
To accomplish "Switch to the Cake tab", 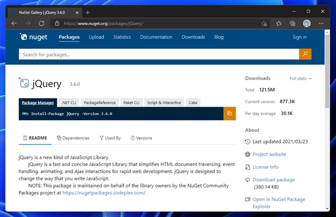I will click(x=193, y=103).
